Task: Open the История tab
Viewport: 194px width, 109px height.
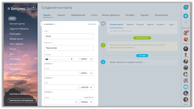Action: click(x=130, y=15)
